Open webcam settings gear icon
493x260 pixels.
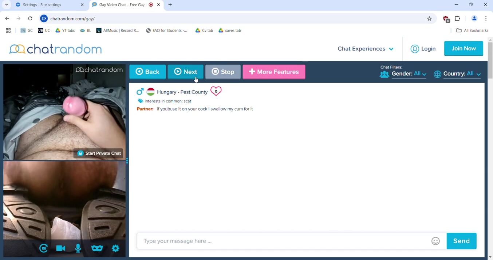point(115,248)
